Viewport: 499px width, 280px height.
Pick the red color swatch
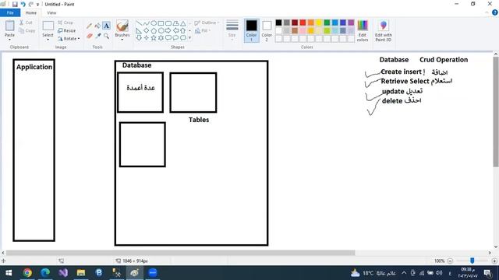click(x=303, y=23)
